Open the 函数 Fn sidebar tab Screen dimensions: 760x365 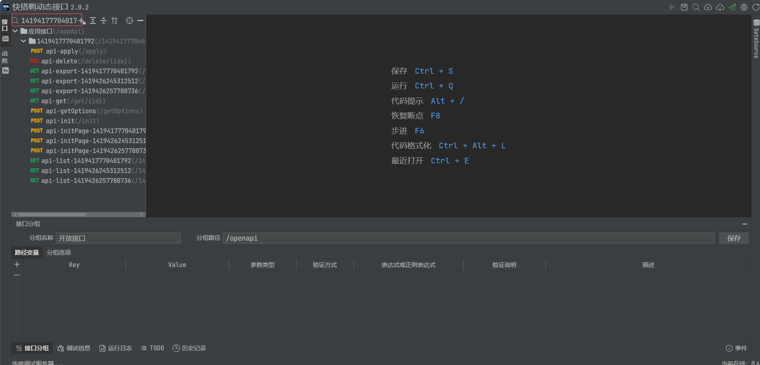click(5, 62)
